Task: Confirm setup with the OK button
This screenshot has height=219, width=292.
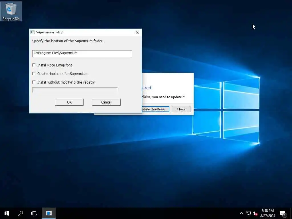Action: click(x=69, y=102)
